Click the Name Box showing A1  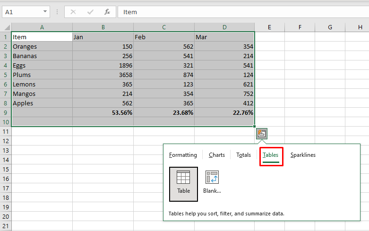tap(21, 12)
